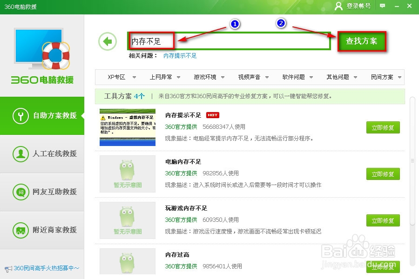This screenshot has width=419, height=279.
Task: Click the HOT badge next to 内存提示不足
Action: click(213, 115)
